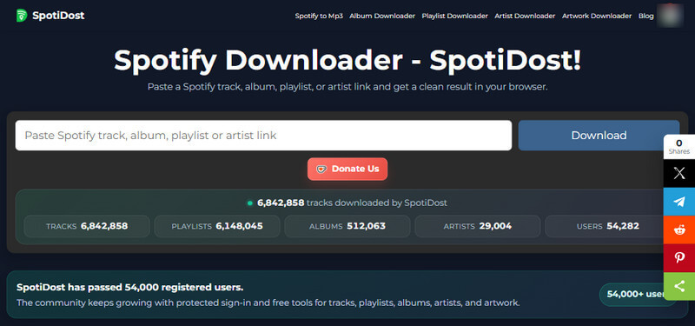Image resolution: width=695 pixels, height=326 pixels.
Task: Focus the Paste Spotify link input field
Action: point(263,136)
